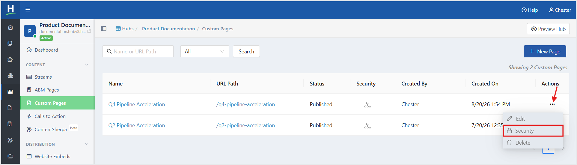This screenshot has height=165, width=577.
Task: Click the Security column header
Action: 366,84
